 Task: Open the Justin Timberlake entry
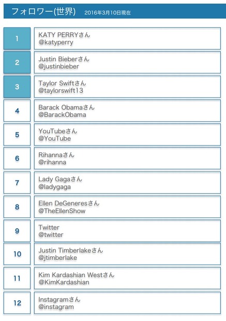127,254
